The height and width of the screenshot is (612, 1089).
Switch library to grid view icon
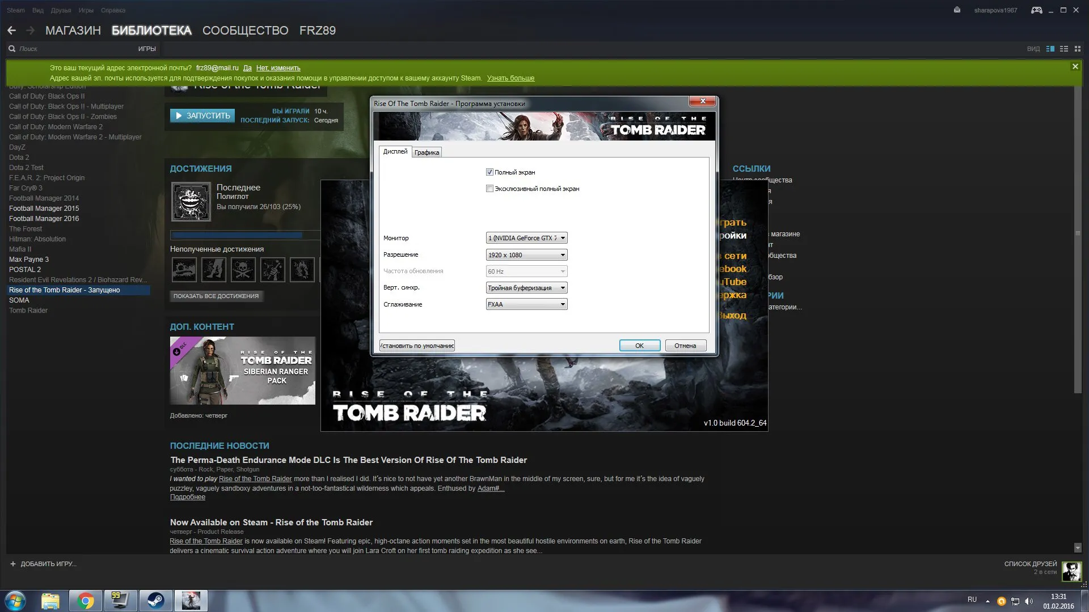[1078, 49]
